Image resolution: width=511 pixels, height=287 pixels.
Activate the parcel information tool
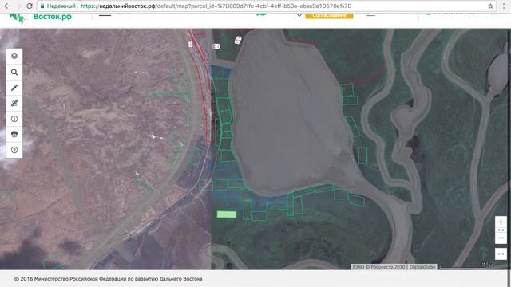(14, 119)
